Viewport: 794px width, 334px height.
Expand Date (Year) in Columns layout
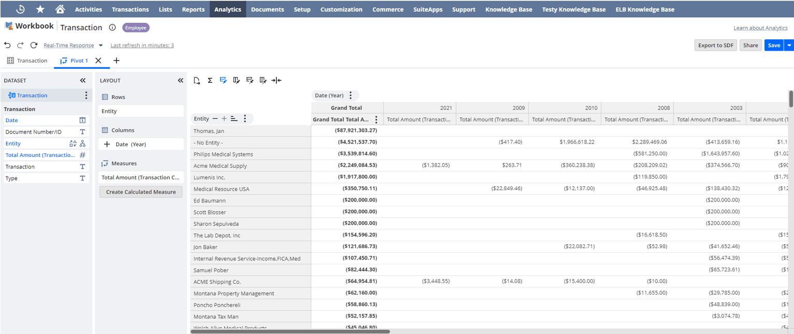107,144
